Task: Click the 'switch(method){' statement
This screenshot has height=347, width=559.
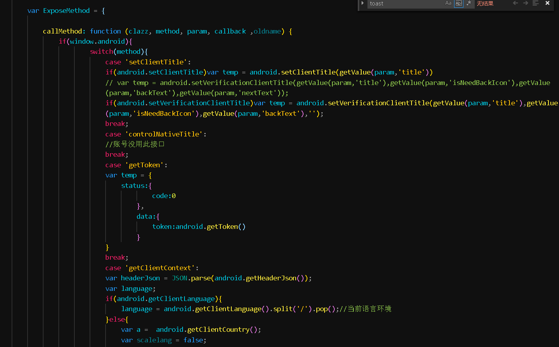Action: click(119, 51)
